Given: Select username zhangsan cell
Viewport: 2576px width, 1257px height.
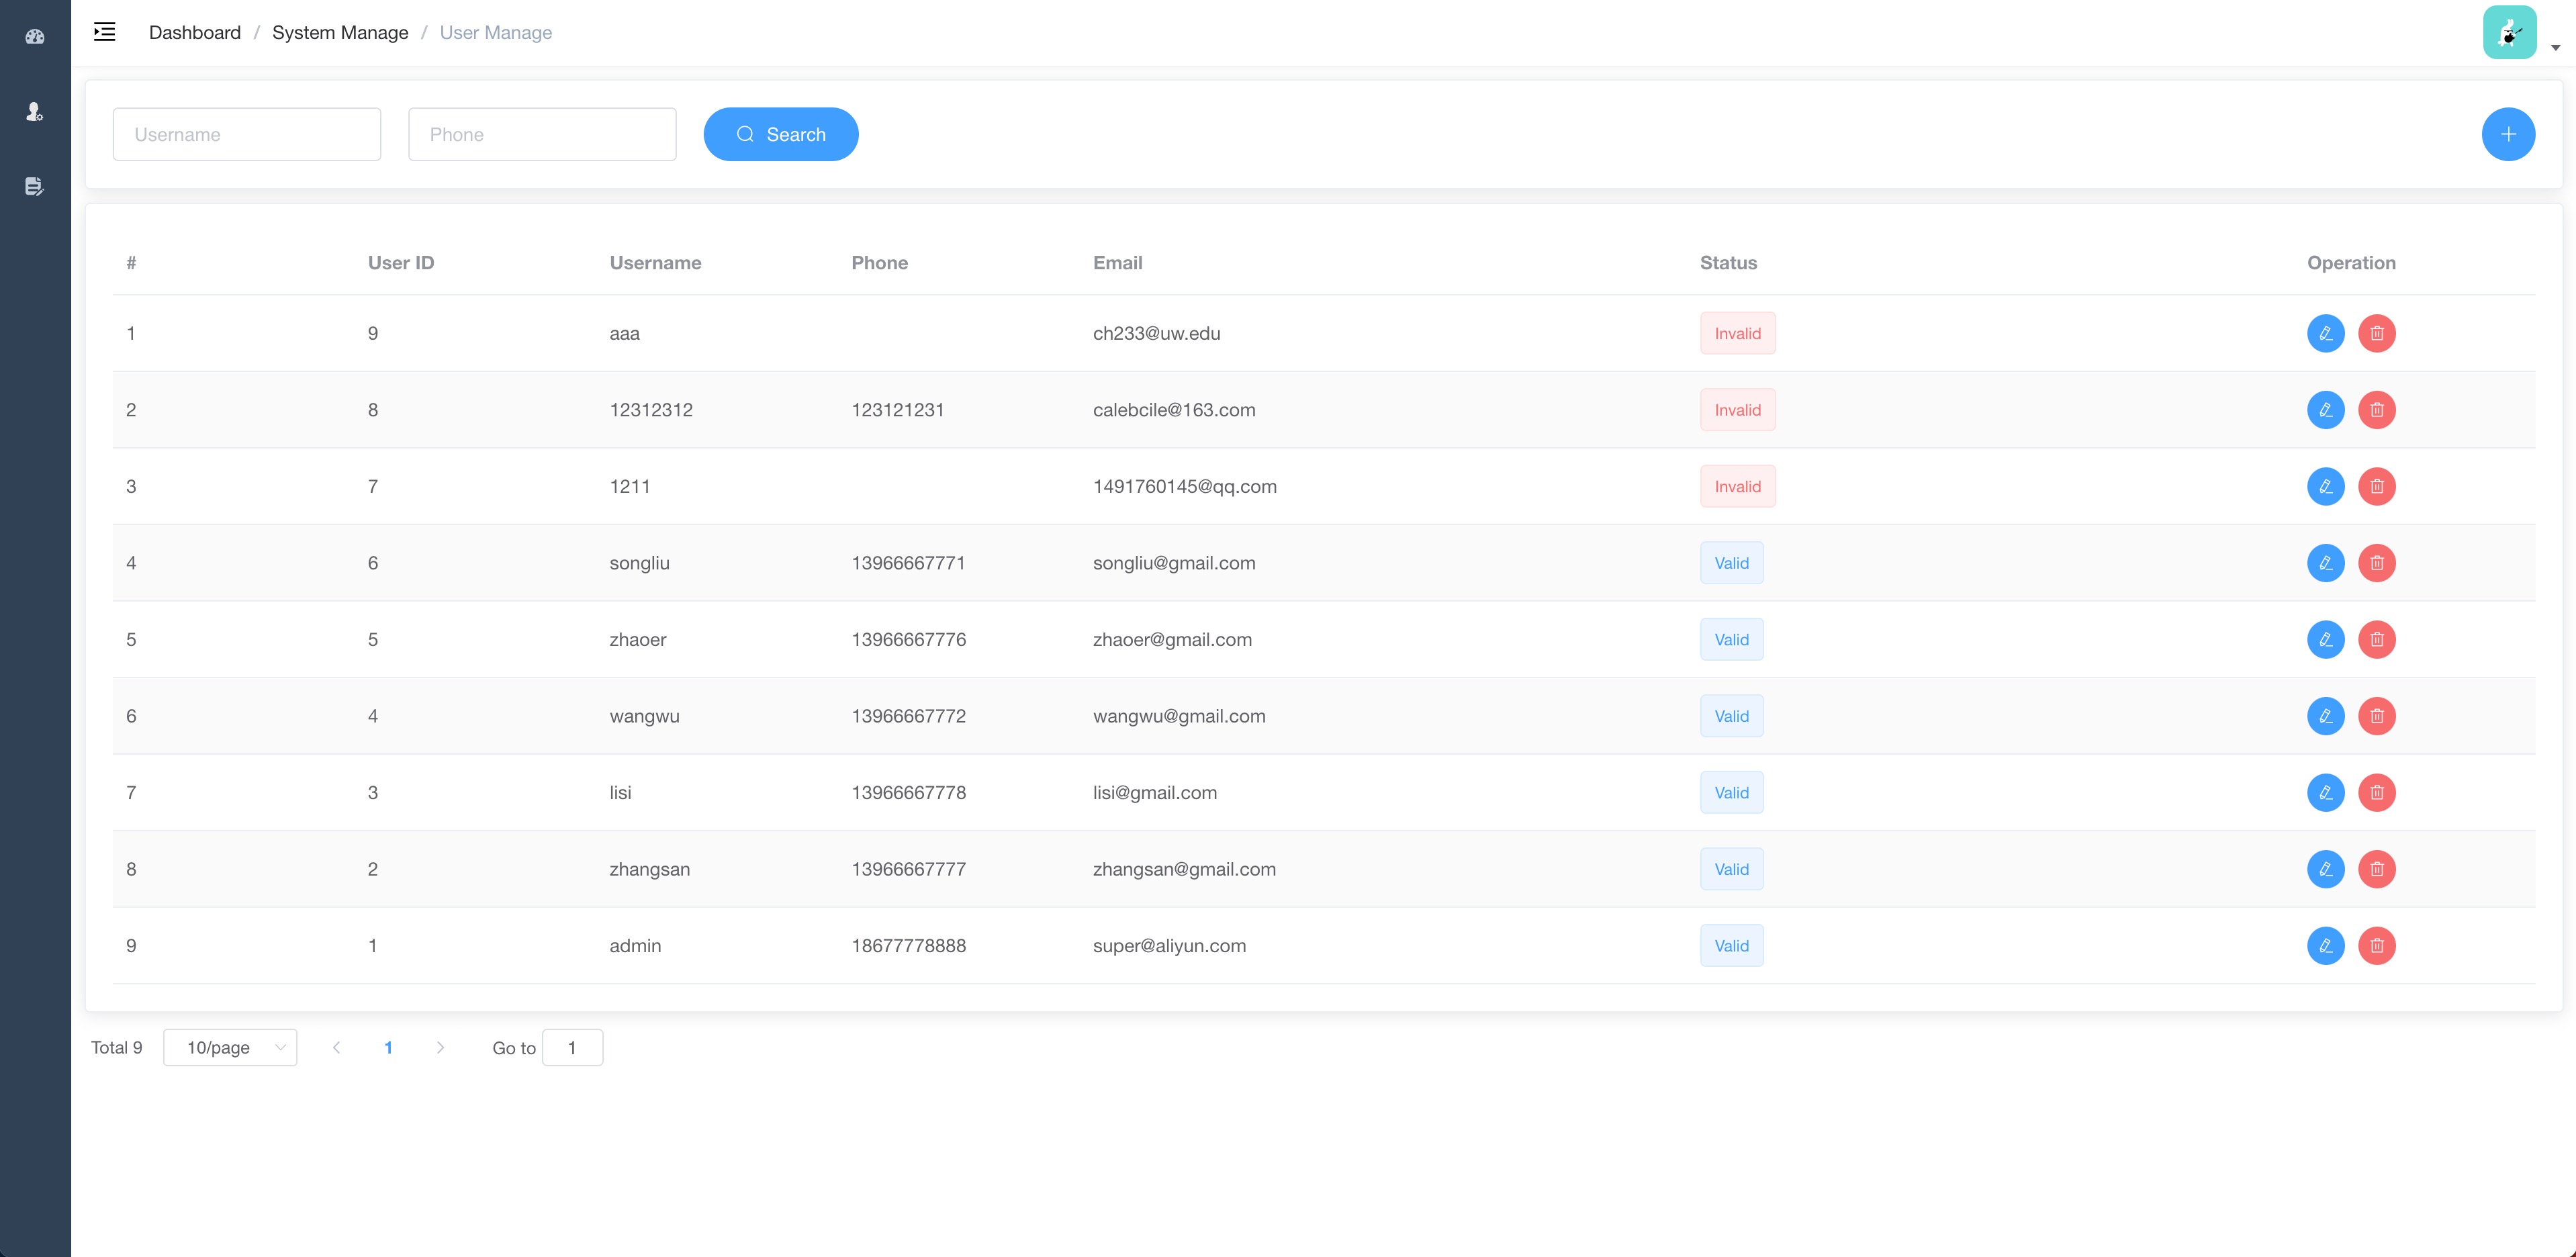Looking at the screenshot, I should click(649, 869).
